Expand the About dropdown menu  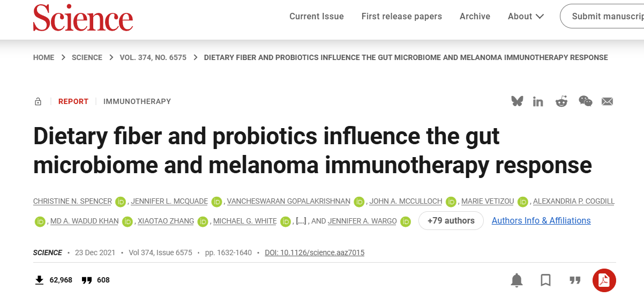526,16
